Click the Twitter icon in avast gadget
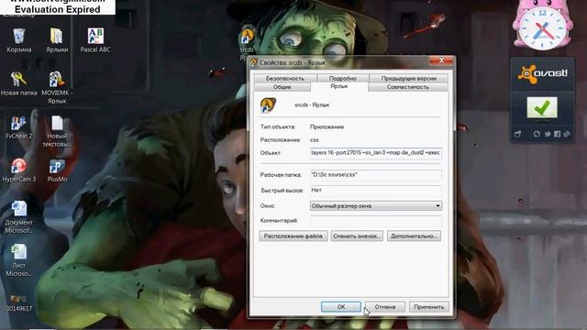The height and width of the screenshot is (330, 587). click(x=548, y=134)
